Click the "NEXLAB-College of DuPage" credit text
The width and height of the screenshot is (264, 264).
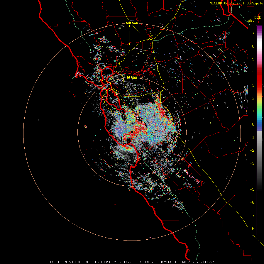pos(235,3)
